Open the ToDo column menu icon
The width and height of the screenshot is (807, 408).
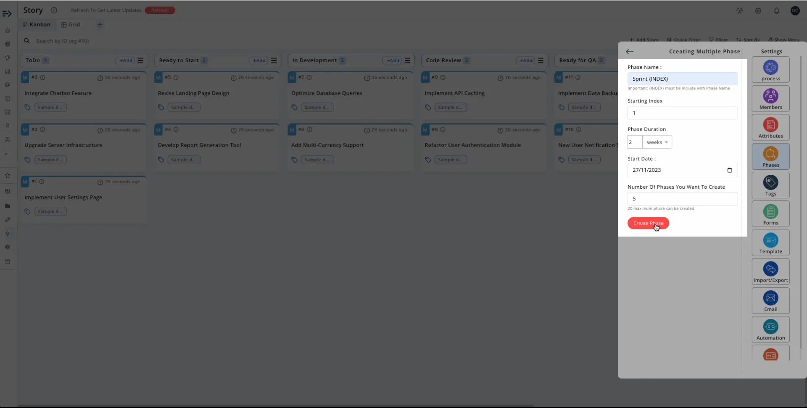(140, 61)
